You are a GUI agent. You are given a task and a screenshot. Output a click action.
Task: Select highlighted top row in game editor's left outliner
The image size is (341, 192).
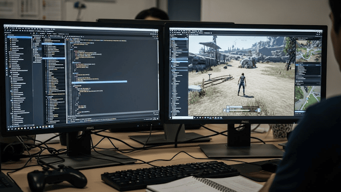pyautogui.click(x=179, y=39)
